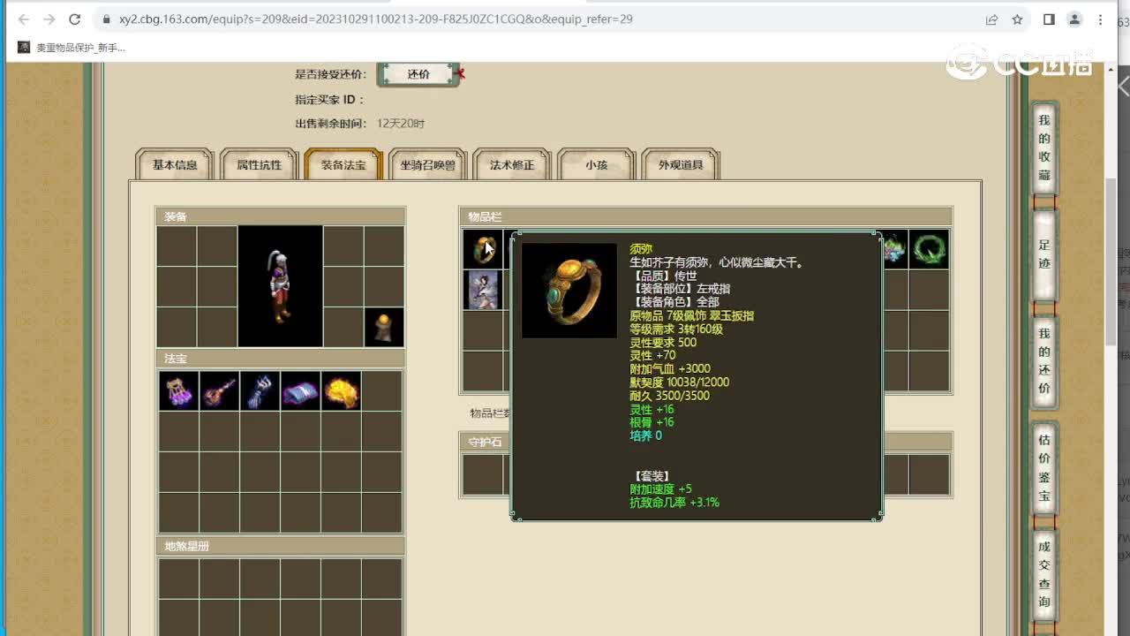Open 估价鉴宝 in the right sidebar
Viewport: 1130px width, 636px height.
[1044, 467]
